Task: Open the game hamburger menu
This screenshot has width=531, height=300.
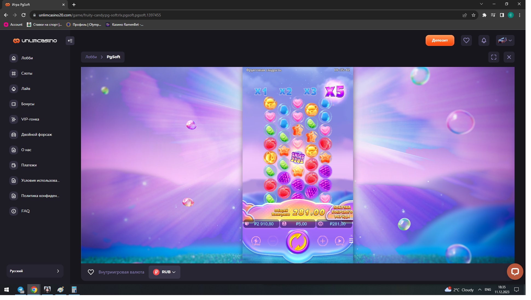Action: pyautogui.click(x=351, y=241)
